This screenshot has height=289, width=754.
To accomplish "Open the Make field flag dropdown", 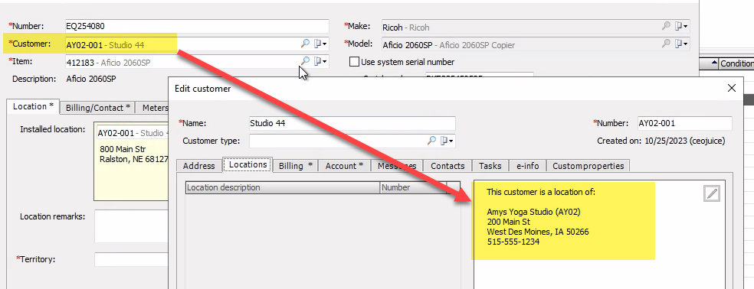I will click(681, 26).
